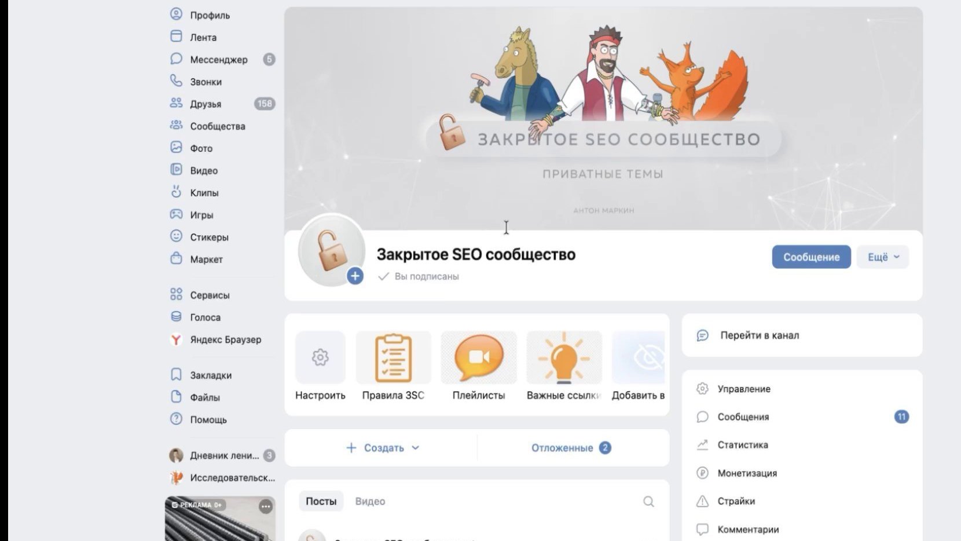Click the Монетизация ruble icon

coord(702,473)
